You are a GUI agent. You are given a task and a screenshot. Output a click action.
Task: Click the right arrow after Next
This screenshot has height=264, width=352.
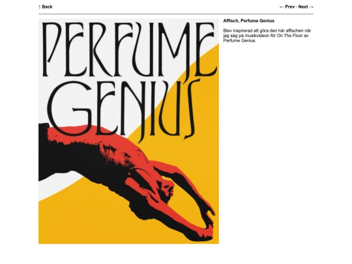click(312, 7)
